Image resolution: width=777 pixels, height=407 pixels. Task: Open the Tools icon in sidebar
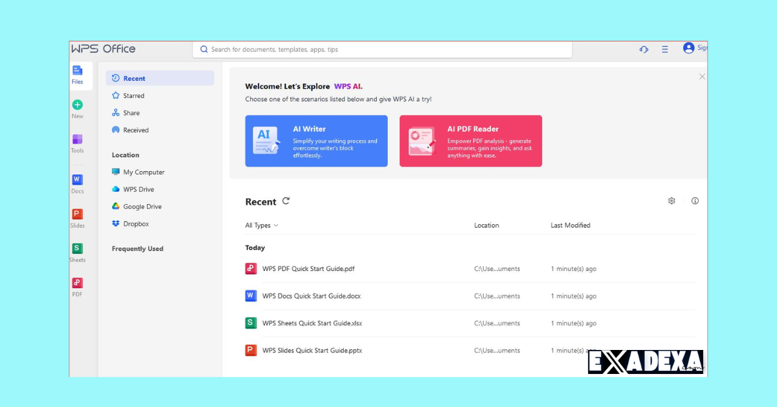[x=77, y=140]
